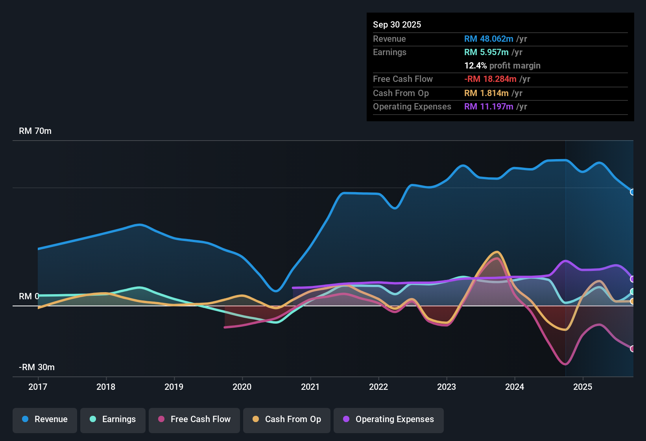Click the teal Earnings legend dot icon
Viewport: 646px width, 441px height.
[92, 419]
